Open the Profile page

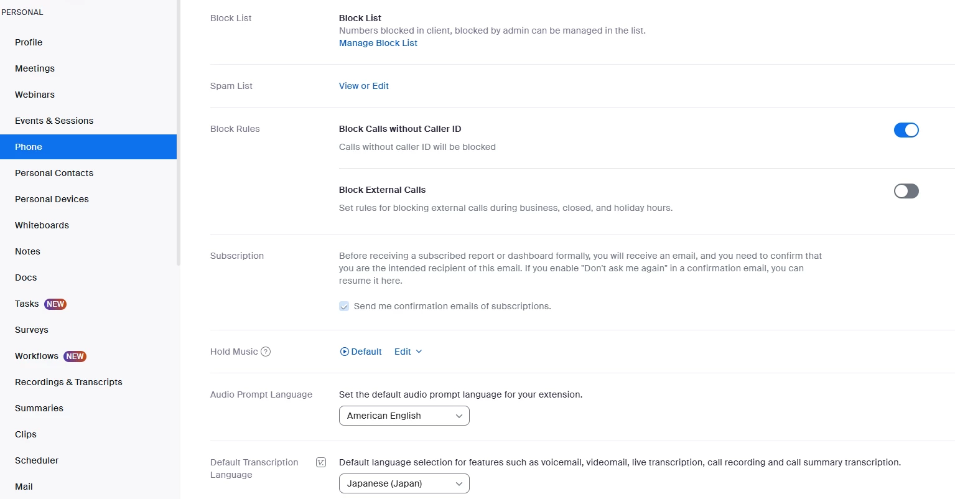click(29, 42)
